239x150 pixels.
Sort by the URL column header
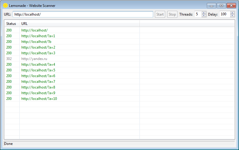(79, 24)
